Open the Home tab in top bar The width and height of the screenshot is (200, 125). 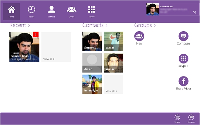coord(11,12)
